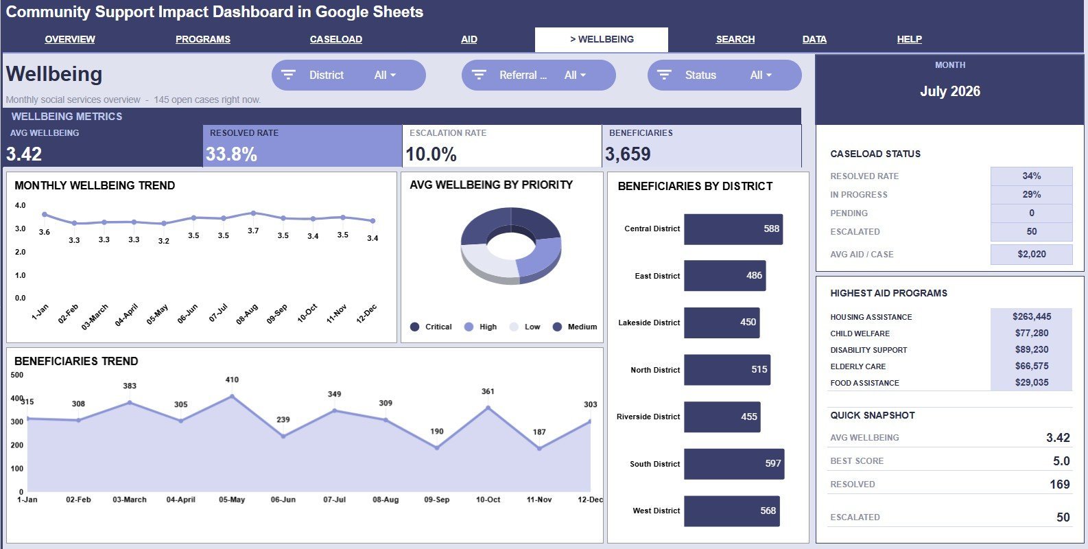
Task: Click Disability Support $89,230 value
Action: (1031, 349)
